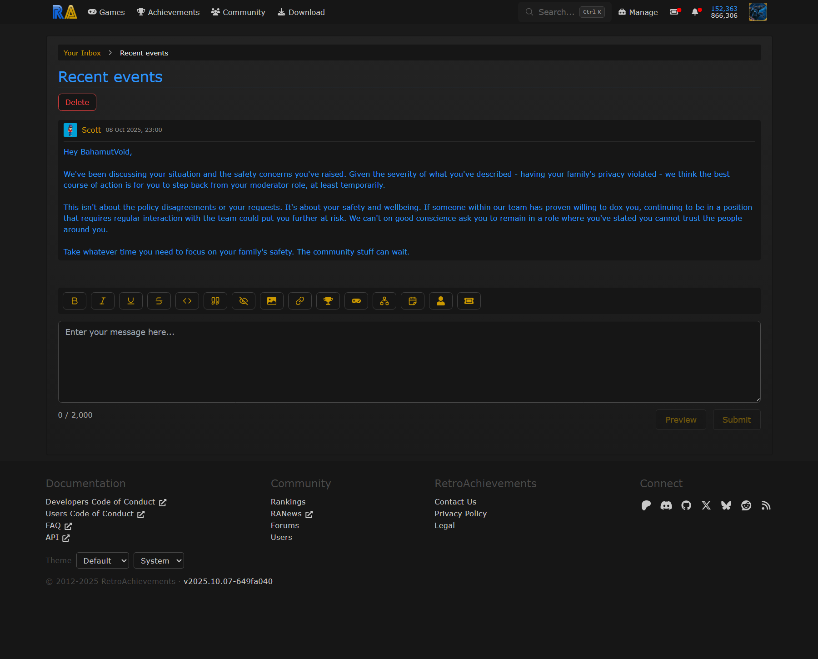Delete this message thread
Image resolution: width=818 pixels, height=659 pixels.
tap(77, 102)
